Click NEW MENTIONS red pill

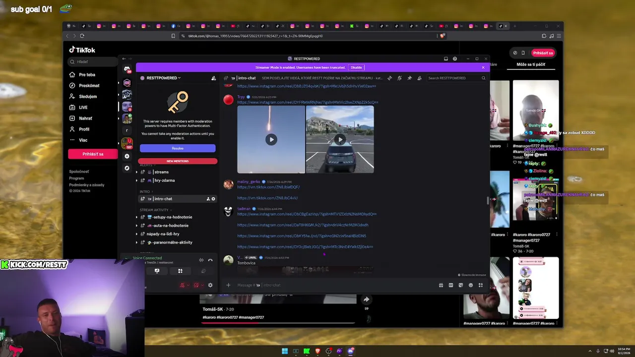click(178, 161)
